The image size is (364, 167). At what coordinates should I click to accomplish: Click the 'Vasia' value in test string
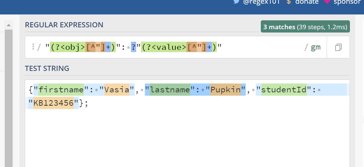pyautogui.click(x=117, y=90)
